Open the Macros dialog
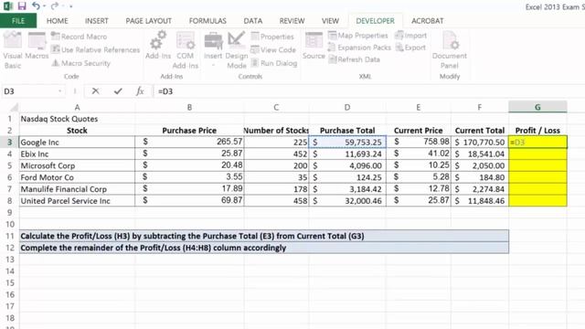Image resolution: width=585 pixels, height=329 pixels. [37, 46]
